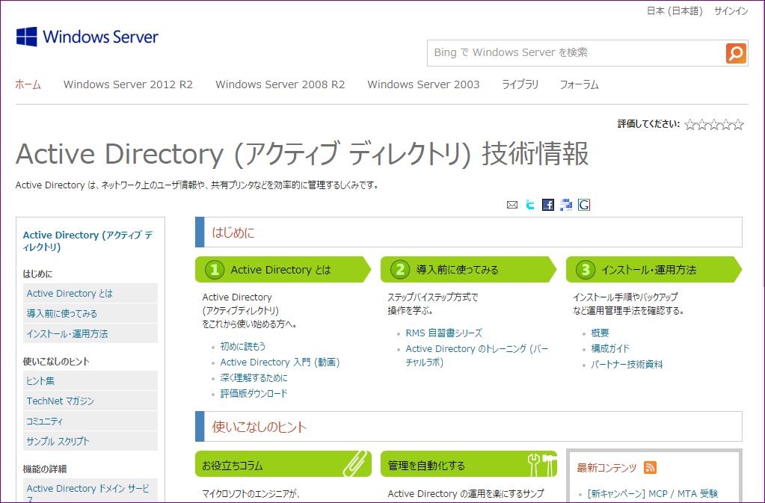Open the 深く理解するために link

coord(254,377)
